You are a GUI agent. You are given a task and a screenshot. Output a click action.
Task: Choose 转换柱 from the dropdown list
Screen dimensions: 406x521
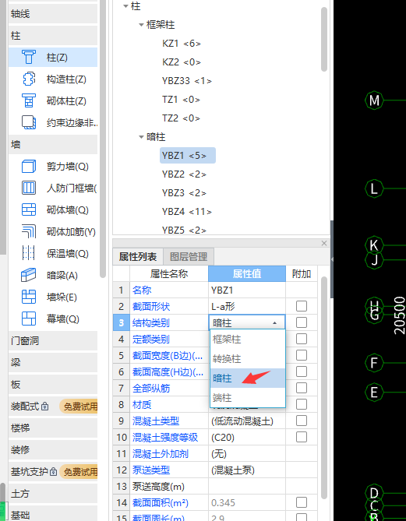tap(248, 358)
